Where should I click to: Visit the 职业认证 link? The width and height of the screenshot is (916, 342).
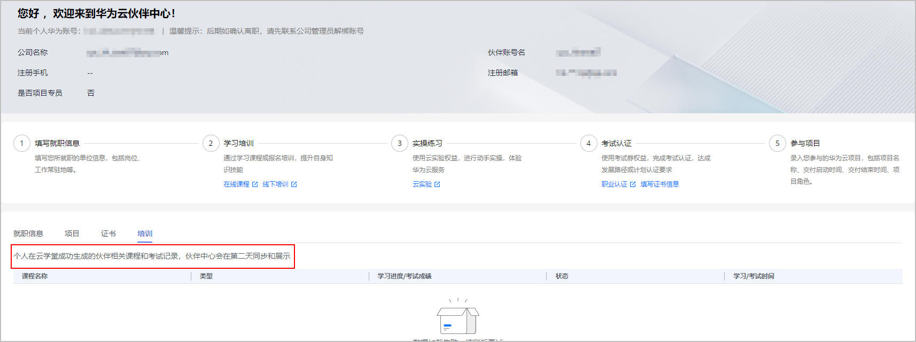[614, 184]
